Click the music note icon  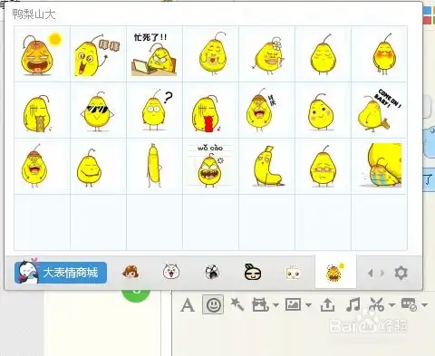353,304
